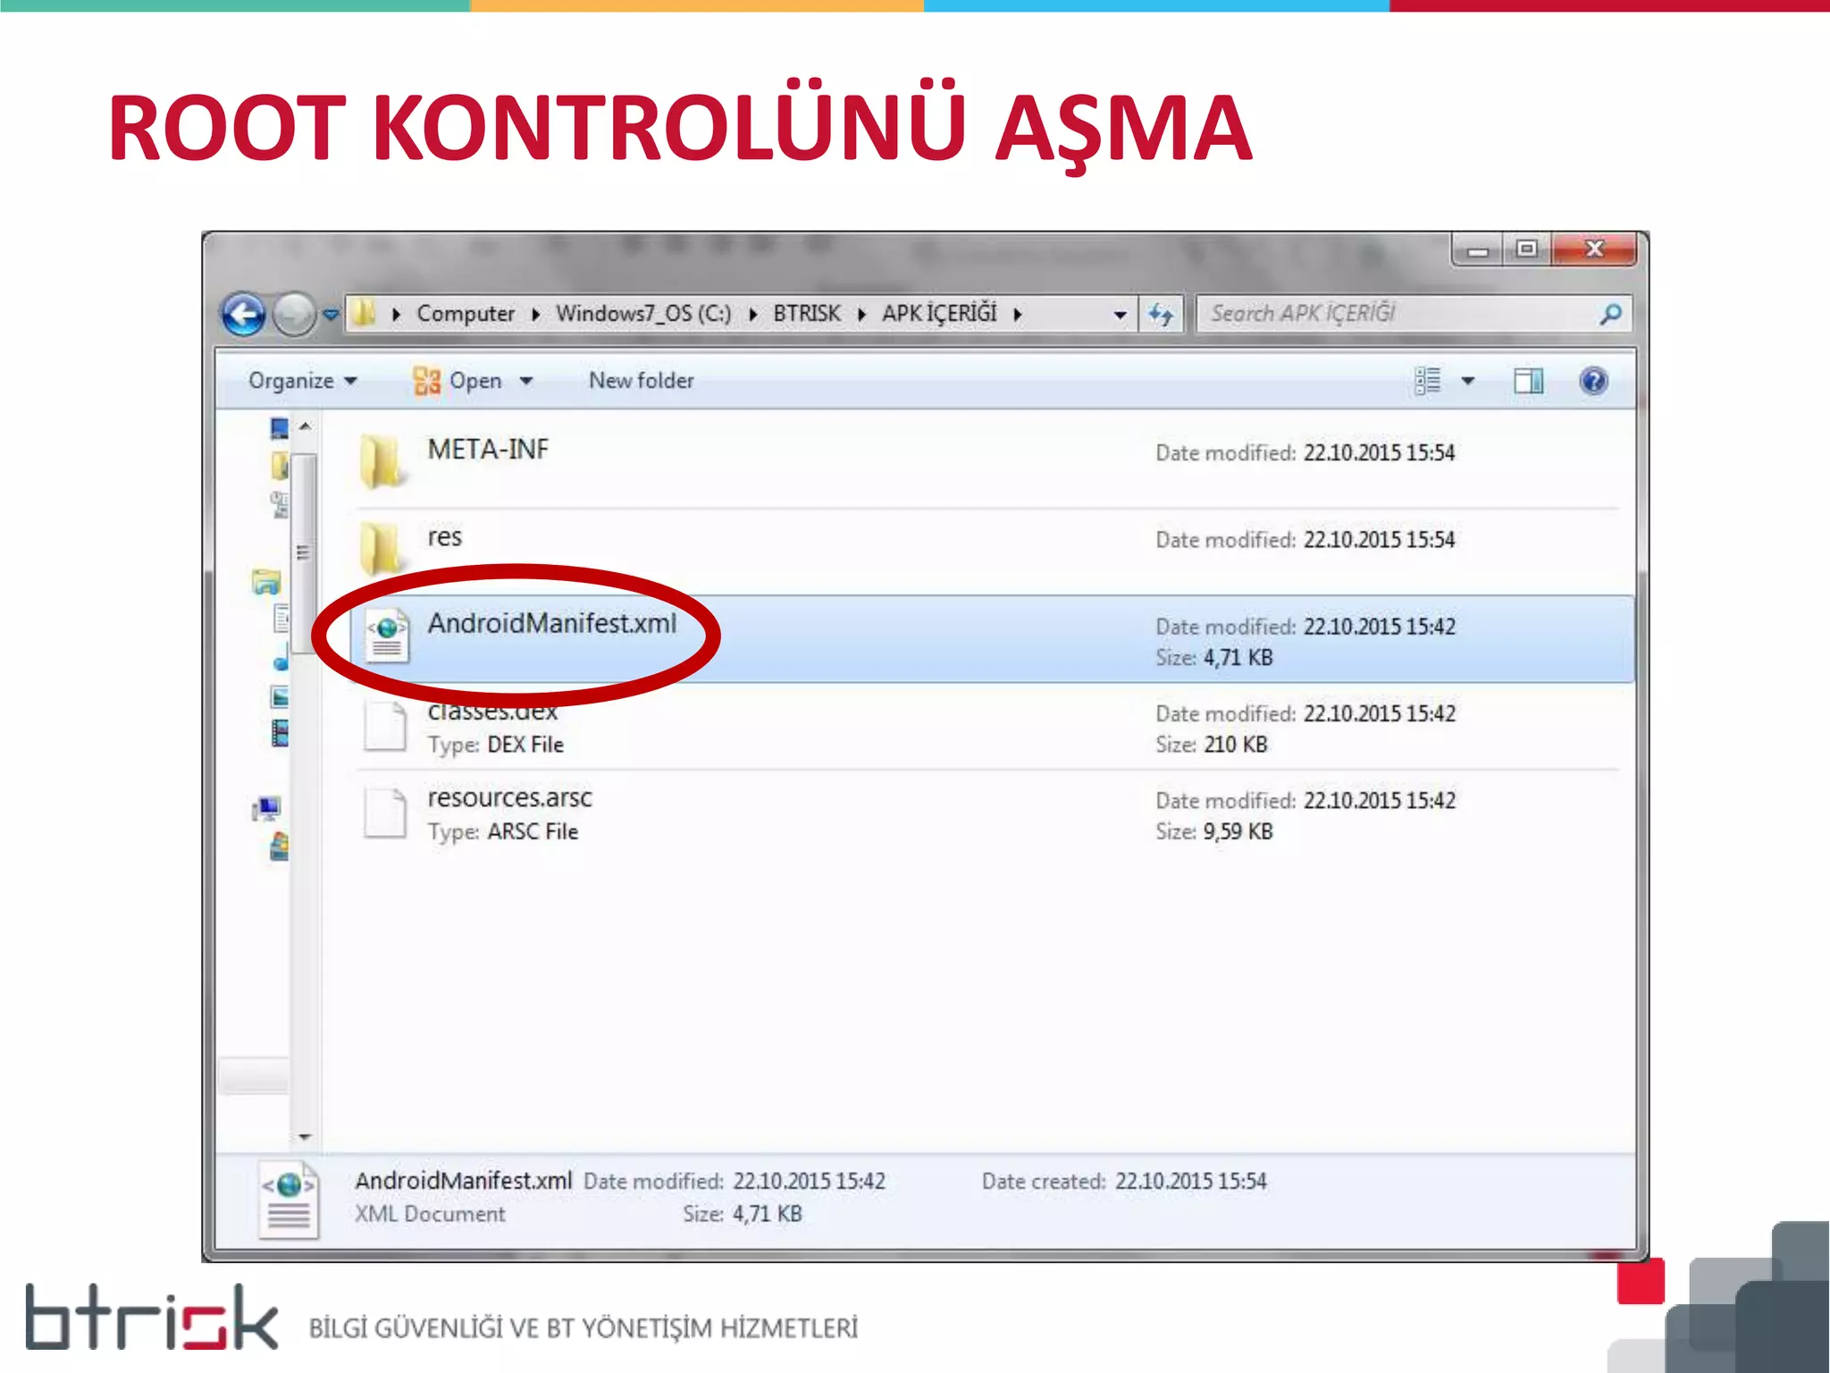The height and width of the screenshot is (1373, 1830).
Task: Close the Explorer window
Action: (x=1594, y=249)
